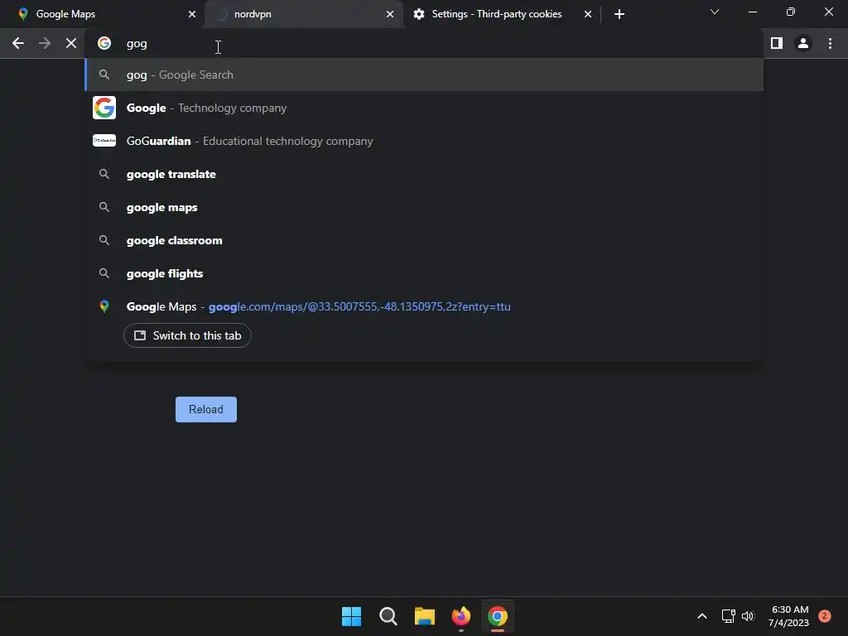Expand the tab search chevron
848x636 pixels.
pyautogui.click(x=715, y=12)
